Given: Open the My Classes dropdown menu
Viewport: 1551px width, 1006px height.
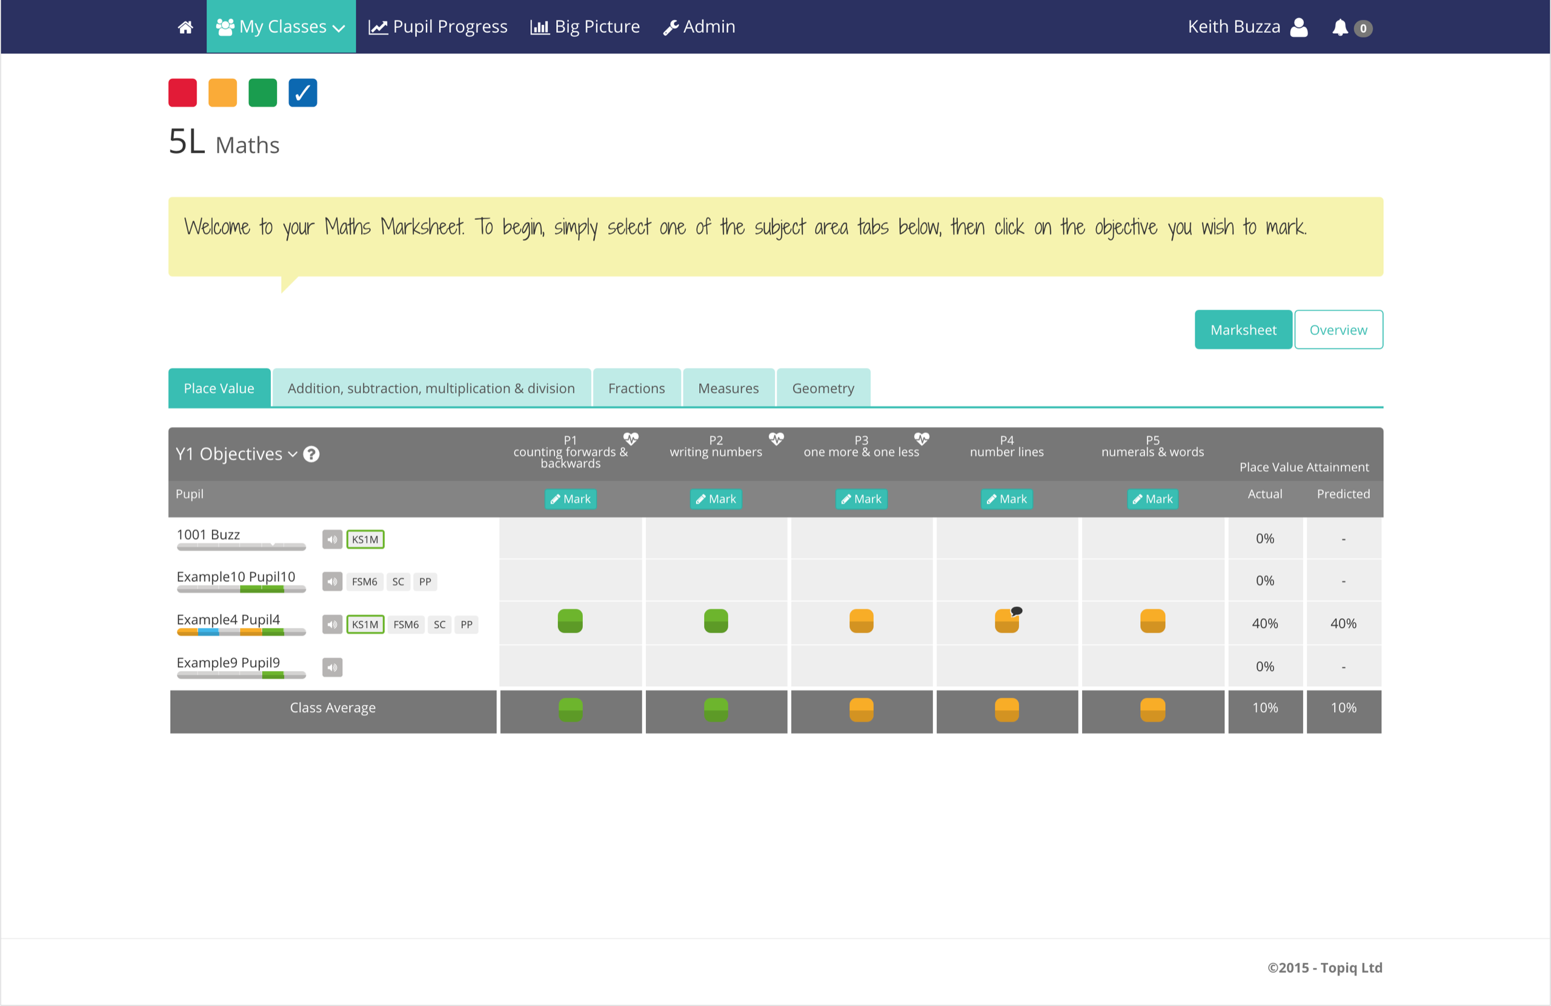Looking at the screenshot, I should point(281,27).
